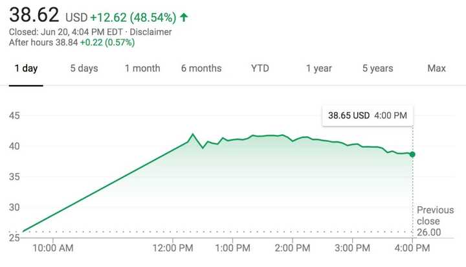Click the 45 price axis label
This screenshot has height=267, width=466.
click(x=14, y=116)
